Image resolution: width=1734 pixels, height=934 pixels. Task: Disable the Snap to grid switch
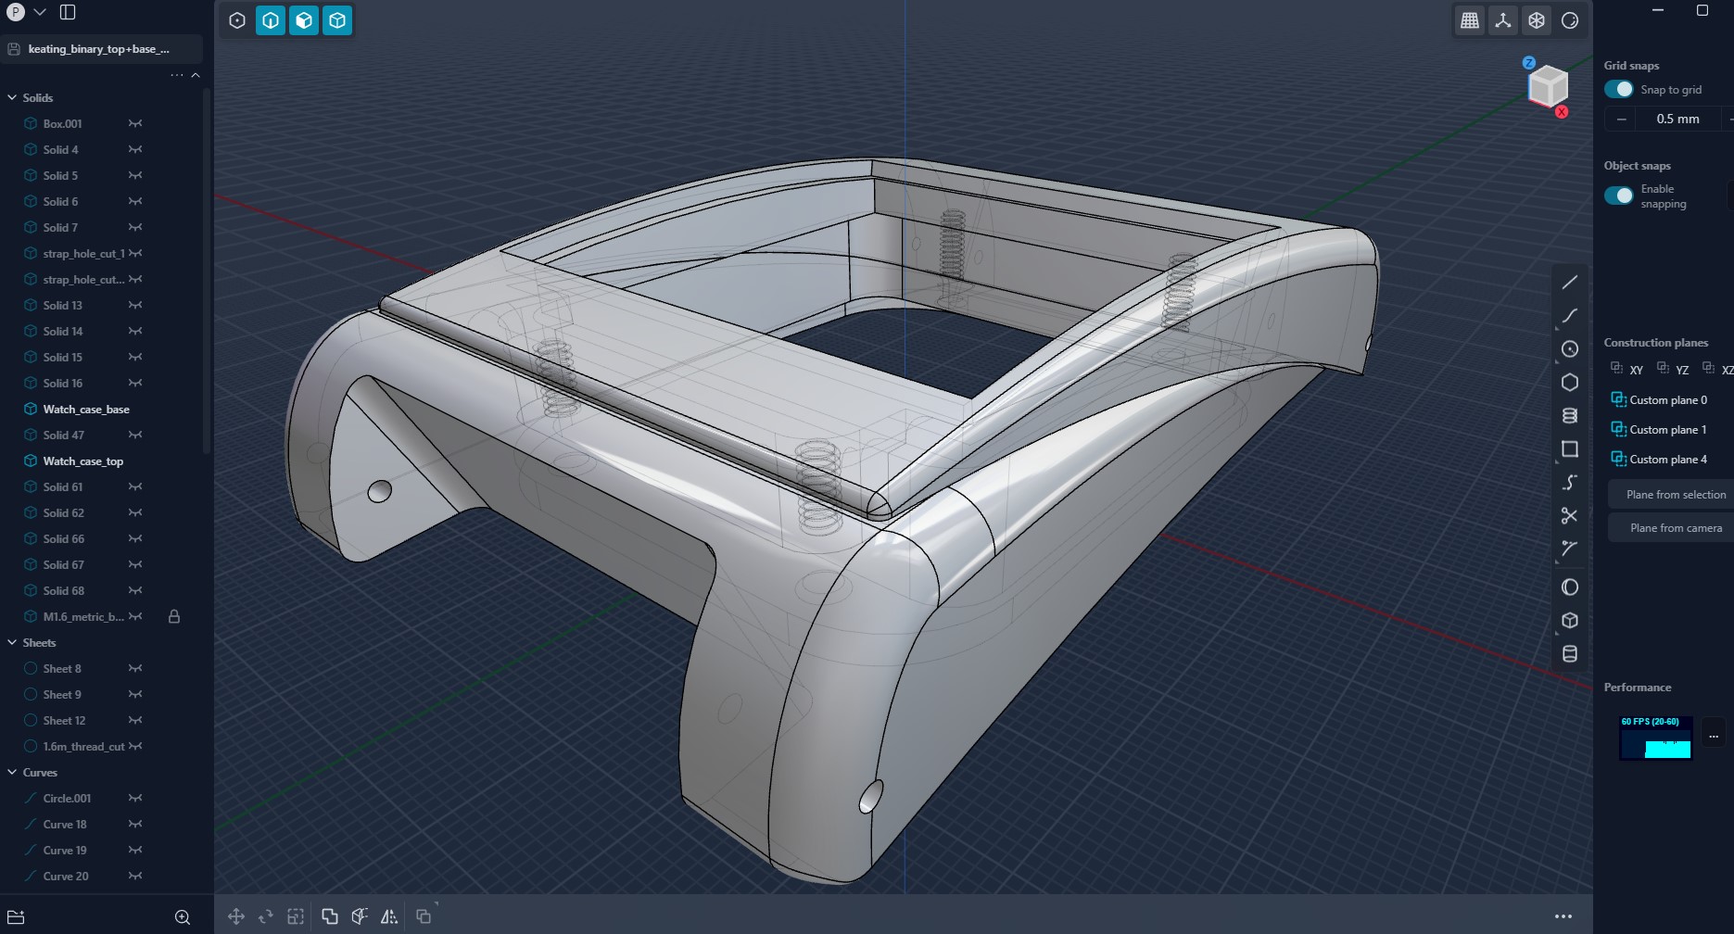click(x=1619, y=89)
